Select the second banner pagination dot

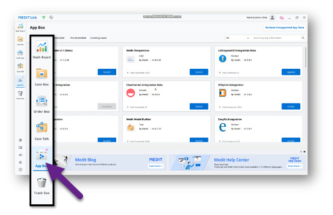pos(304,151)
